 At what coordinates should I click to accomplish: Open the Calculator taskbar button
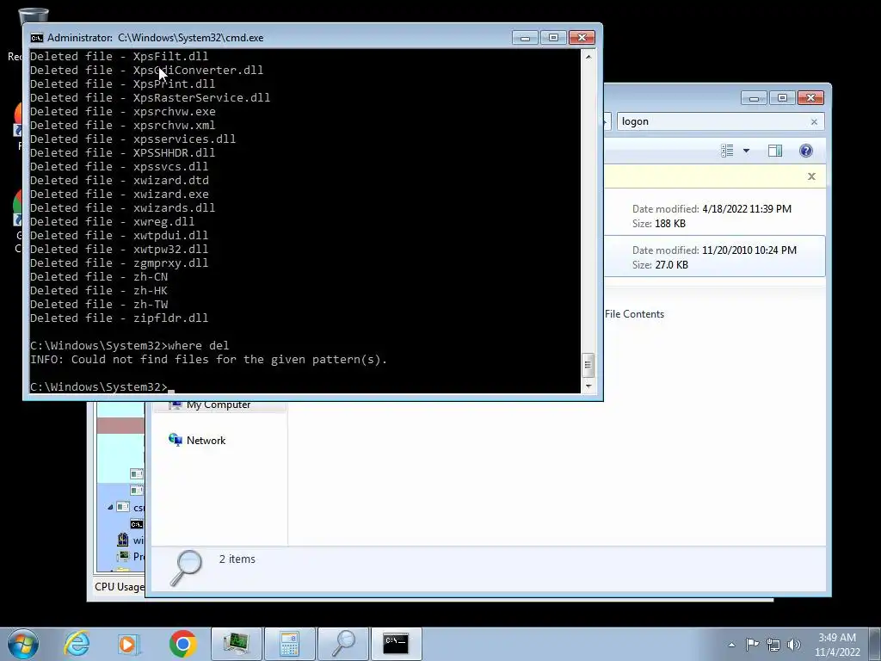pyautogui.click(x=290, y=644)
